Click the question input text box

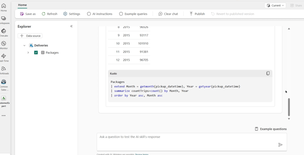click(187, 141)
